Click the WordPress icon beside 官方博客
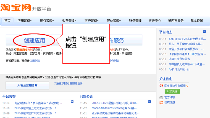 click(x=161, y=97)
